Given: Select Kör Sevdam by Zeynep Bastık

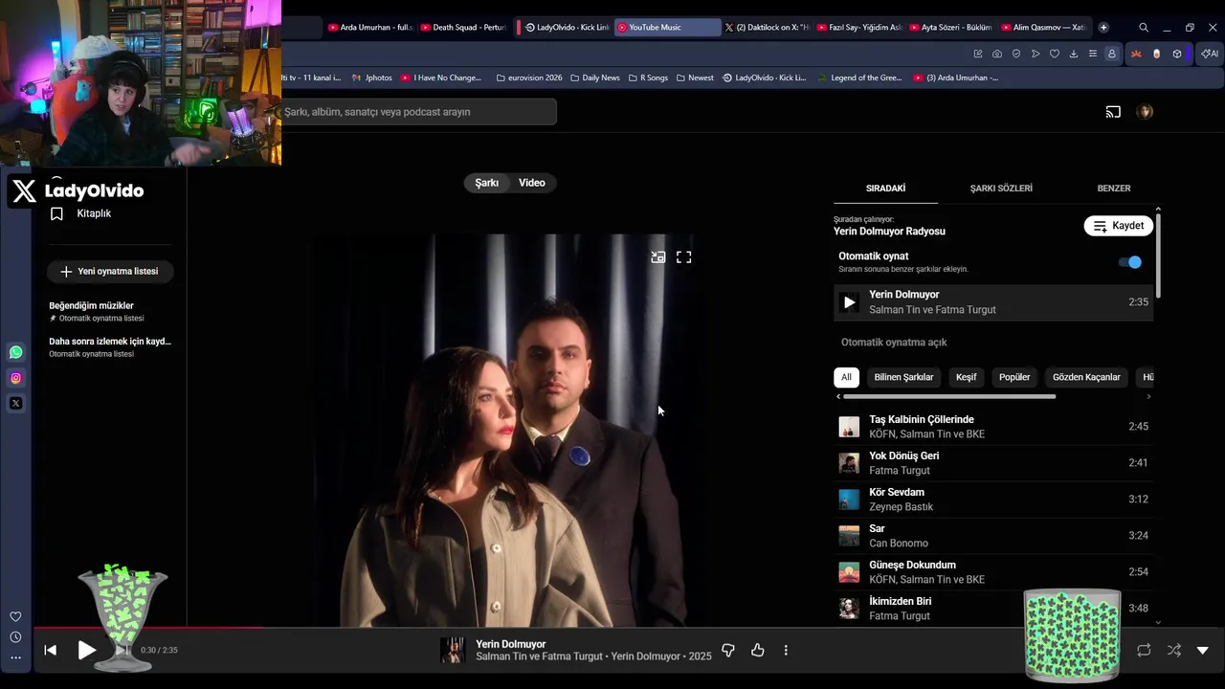Looking at the screenshot, I should (993, 500).
